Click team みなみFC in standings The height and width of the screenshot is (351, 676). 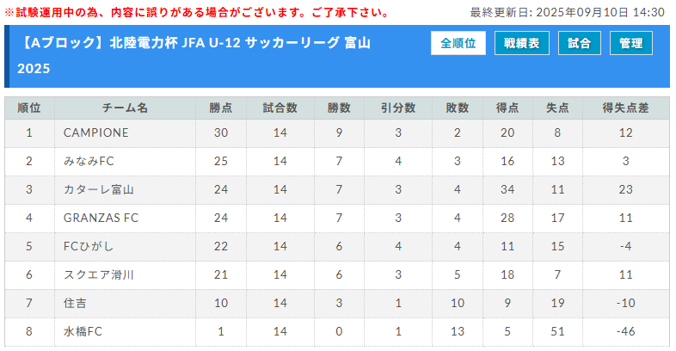[89, 161]
